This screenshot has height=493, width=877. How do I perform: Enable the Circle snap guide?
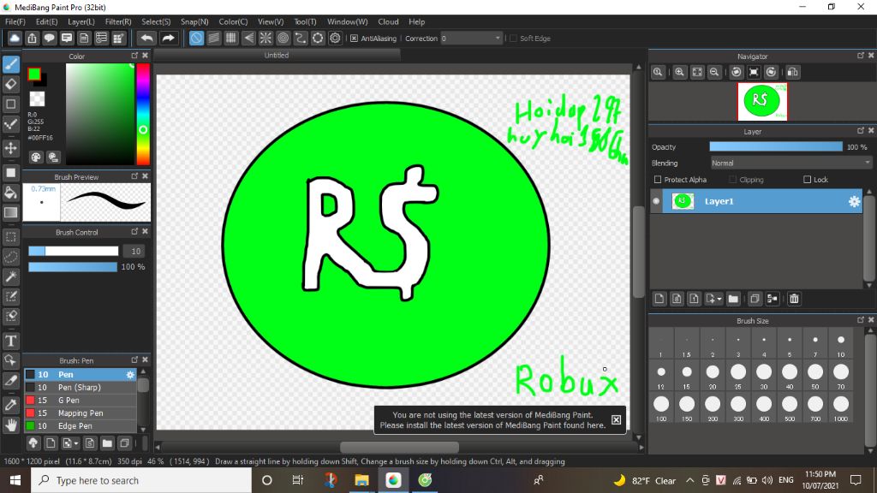coord(283,38)
